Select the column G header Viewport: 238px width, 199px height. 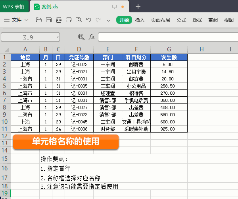click(169, 49)
